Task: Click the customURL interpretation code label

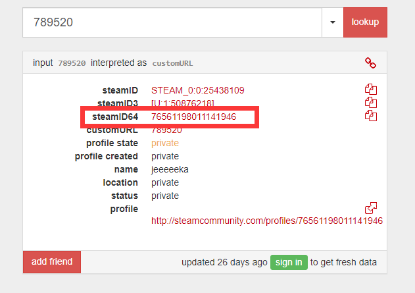Action: pos(172,63)
